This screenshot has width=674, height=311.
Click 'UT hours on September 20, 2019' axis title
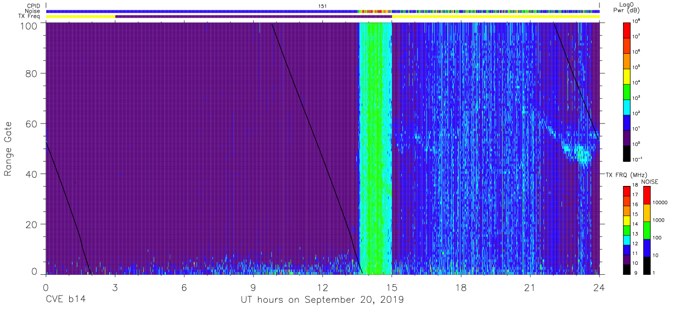(x=322, y=299)
